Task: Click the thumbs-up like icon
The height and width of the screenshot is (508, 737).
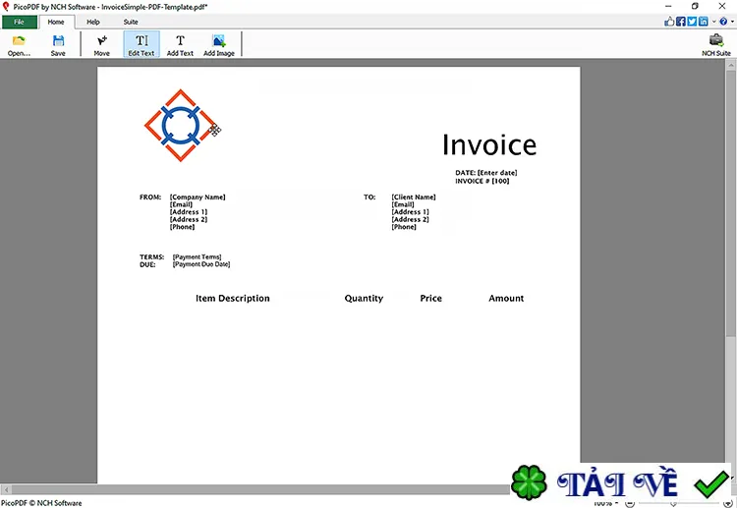Action: (x=669, y=22)
